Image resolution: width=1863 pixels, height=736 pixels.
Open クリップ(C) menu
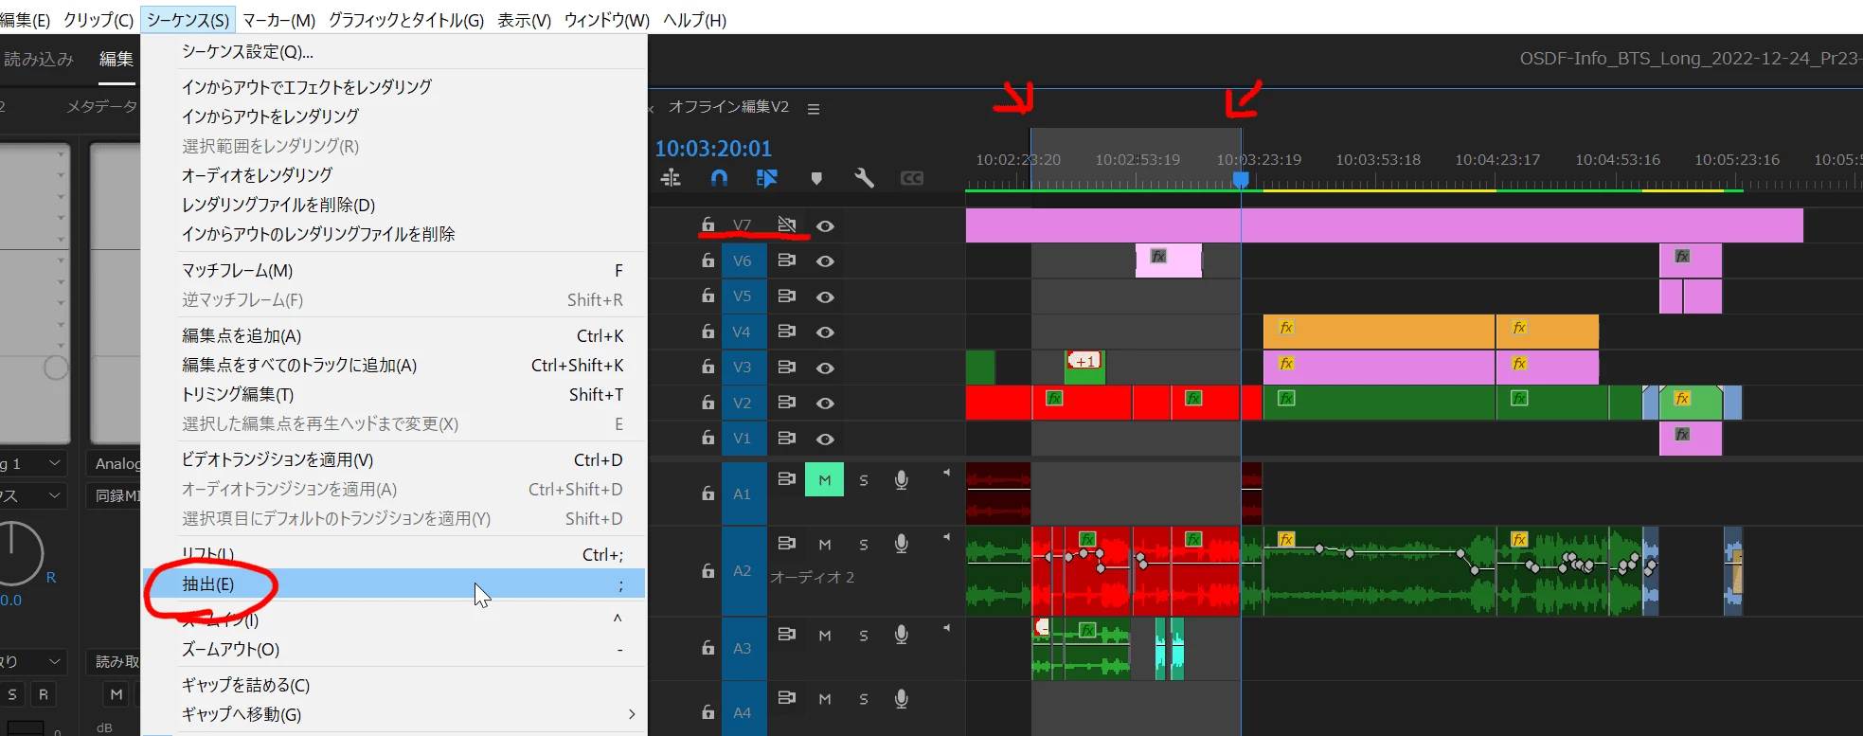(x=99, y=20)
